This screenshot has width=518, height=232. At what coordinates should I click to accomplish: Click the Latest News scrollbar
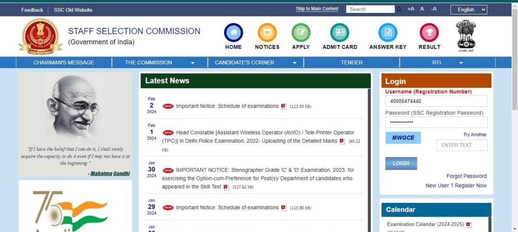pos(369,160)
